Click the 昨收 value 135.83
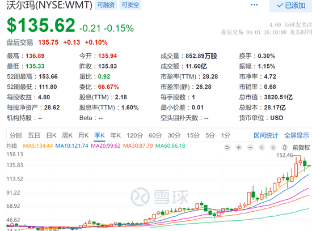 click(107, 66)
